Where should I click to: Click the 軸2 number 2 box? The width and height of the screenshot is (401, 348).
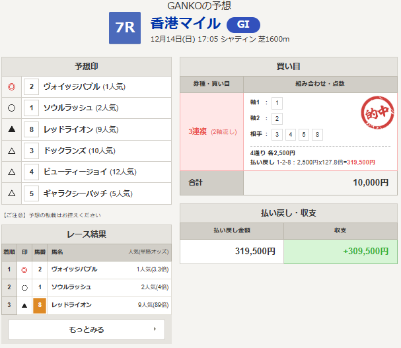(x=277, y=119)
